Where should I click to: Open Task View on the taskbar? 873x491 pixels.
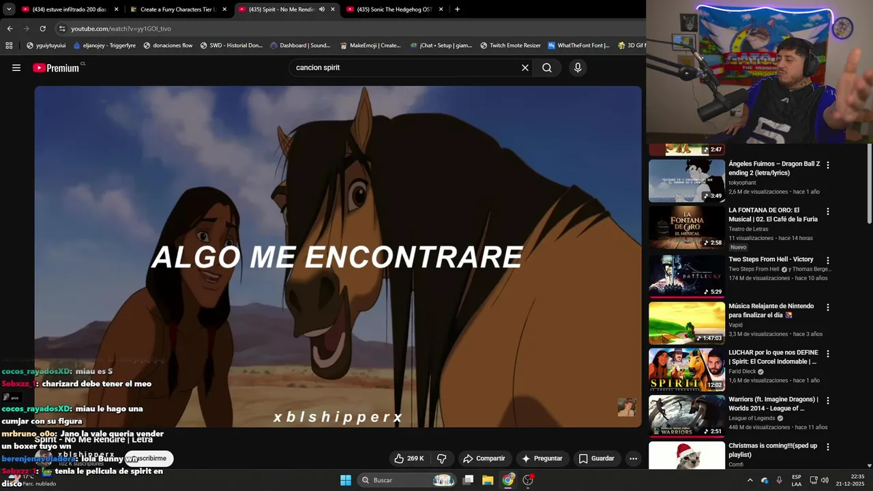click(468, 480)
